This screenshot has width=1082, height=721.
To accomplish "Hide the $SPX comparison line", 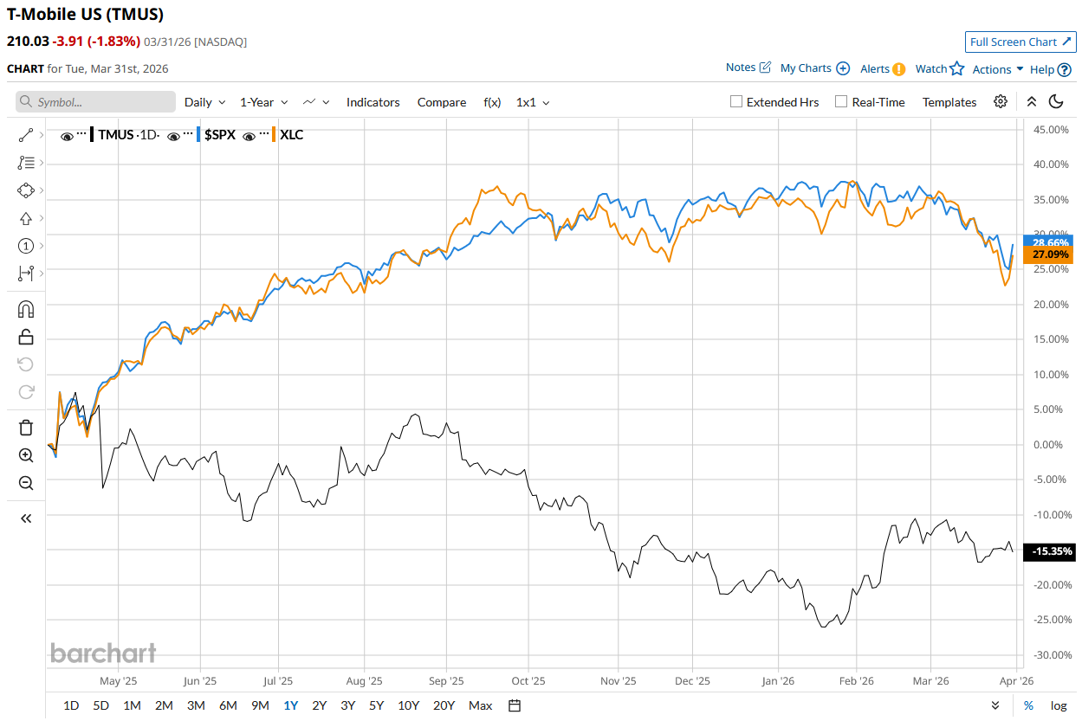I will (x=173, y=135).
